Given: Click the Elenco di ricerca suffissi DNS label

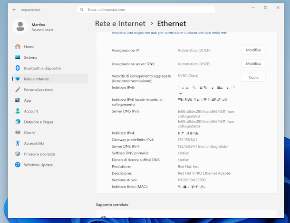Looking at the screenshot, I should 136,160.
